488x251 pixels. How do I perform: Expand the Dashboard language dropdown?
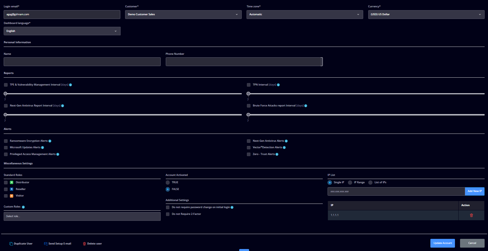tap(62, 31)
